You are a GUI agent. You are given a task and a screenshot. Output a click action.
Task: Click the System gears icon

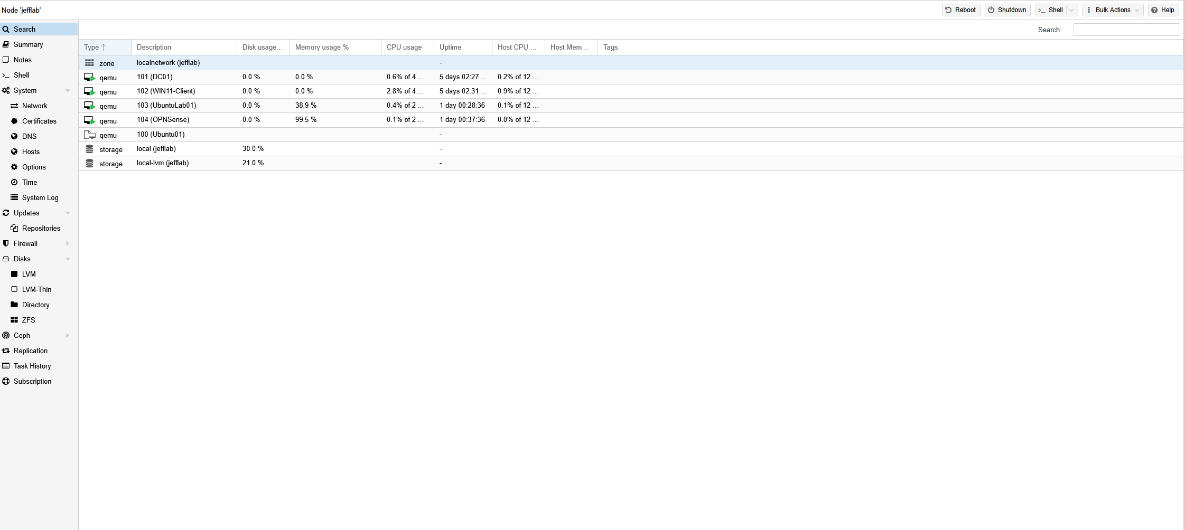pyautogui.click(x=6, y=91)
